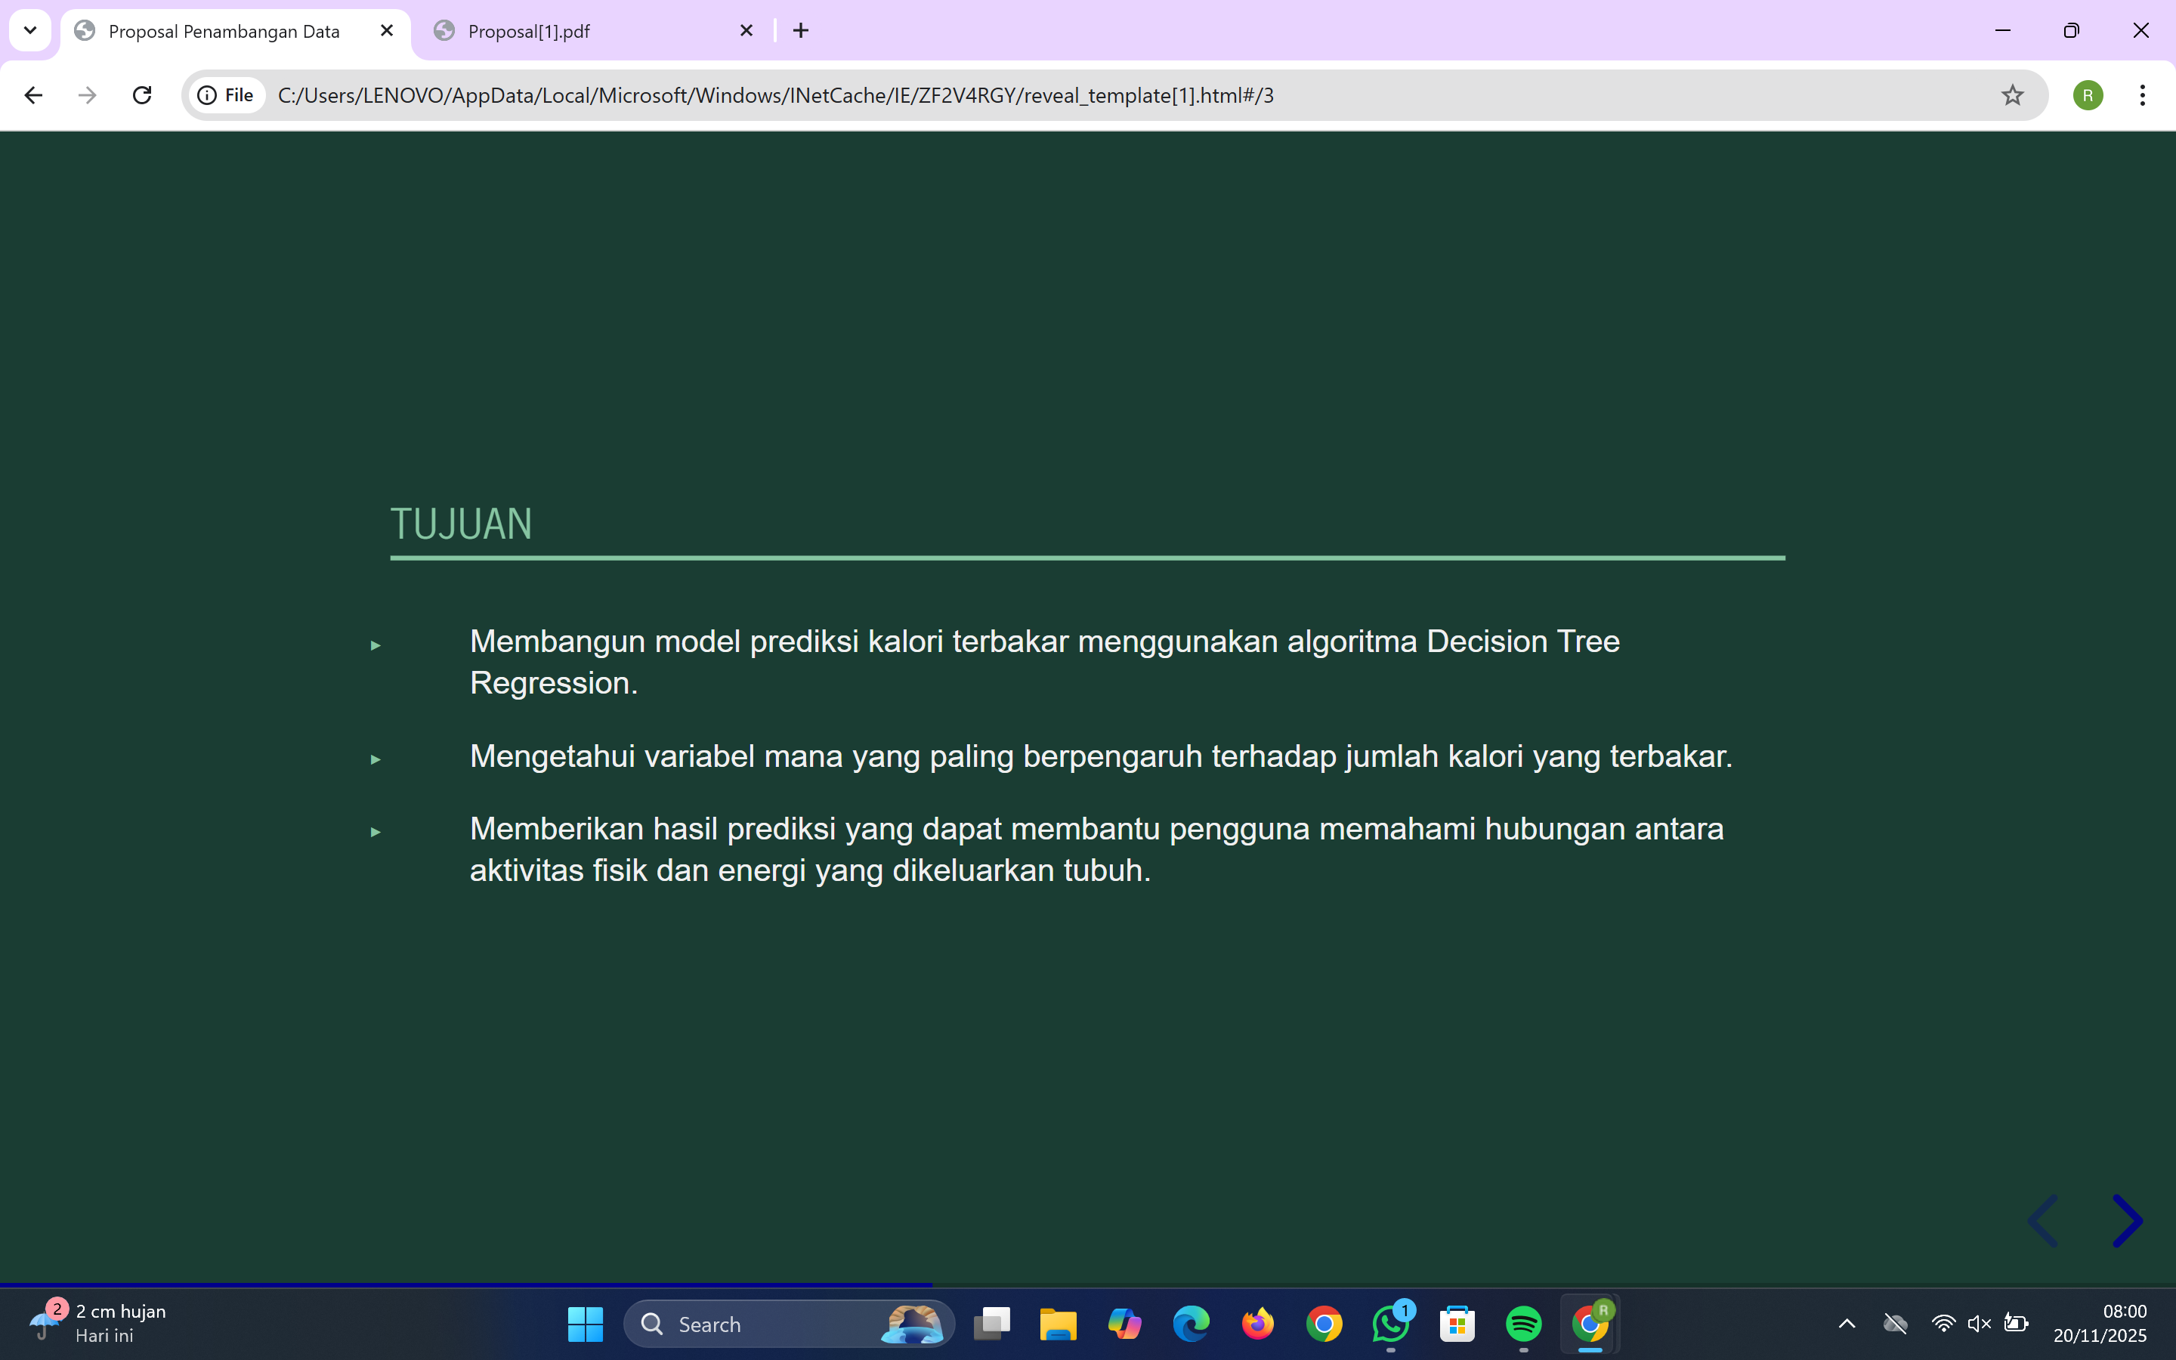Open Firefox from the taskbar
This screenshot has height=1360, width=2176.
[1257, 1324]
